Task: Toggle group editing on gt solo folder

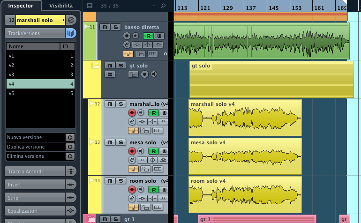Action: (110, 74)
